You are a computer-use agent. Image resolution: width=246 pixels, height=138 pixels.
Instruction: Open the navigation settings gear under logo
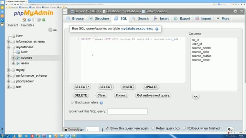pyautogui.click(x=39, y=20)
